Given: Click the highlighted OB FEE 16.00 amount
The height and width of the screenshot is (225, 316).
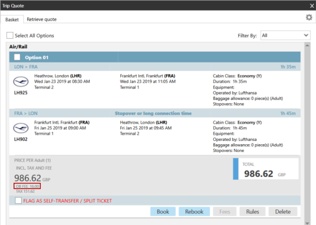Looking at the screenshot, I should pyautogui.click(x=27, y=186).
